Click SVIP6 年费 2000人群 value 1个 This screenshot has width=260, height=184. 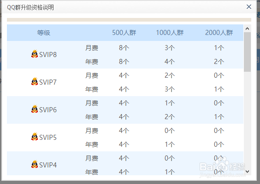[219, 117]
